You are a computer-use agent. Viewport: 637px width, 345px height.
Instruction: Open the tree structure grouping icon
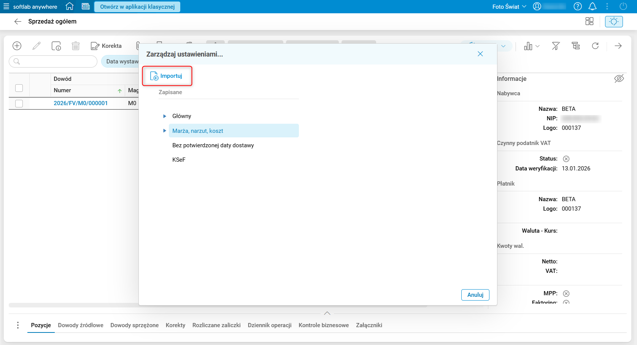(576, 46)
